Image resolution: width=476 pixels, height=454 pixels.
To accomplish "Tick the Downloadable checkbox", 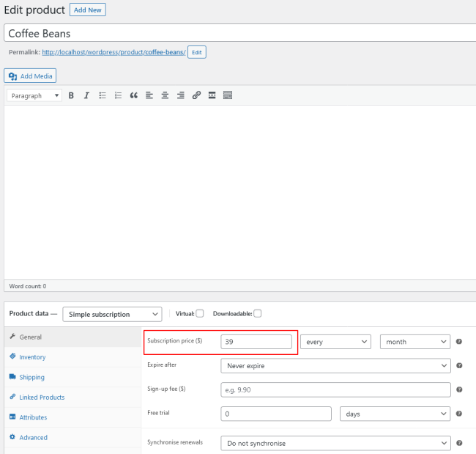I will click(257, 314).
